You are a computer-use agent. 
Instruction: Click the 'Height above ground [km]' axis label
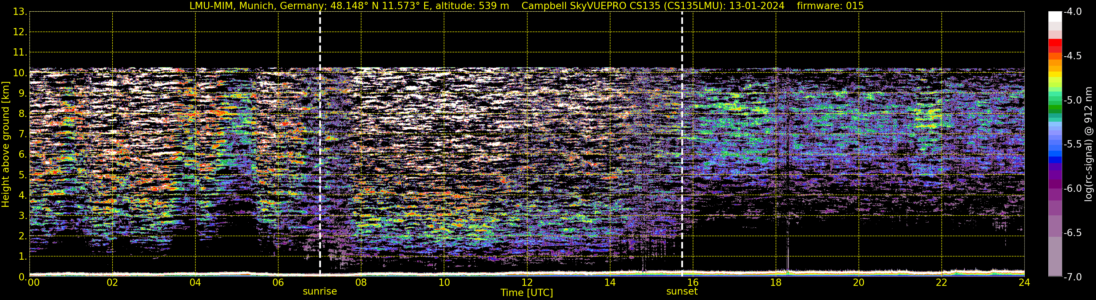[5, 145]
